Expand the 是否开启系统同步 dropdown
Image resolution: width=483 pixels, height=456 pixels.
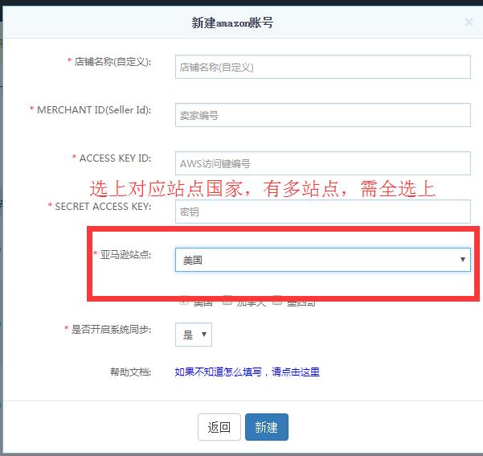pos(194,335)
